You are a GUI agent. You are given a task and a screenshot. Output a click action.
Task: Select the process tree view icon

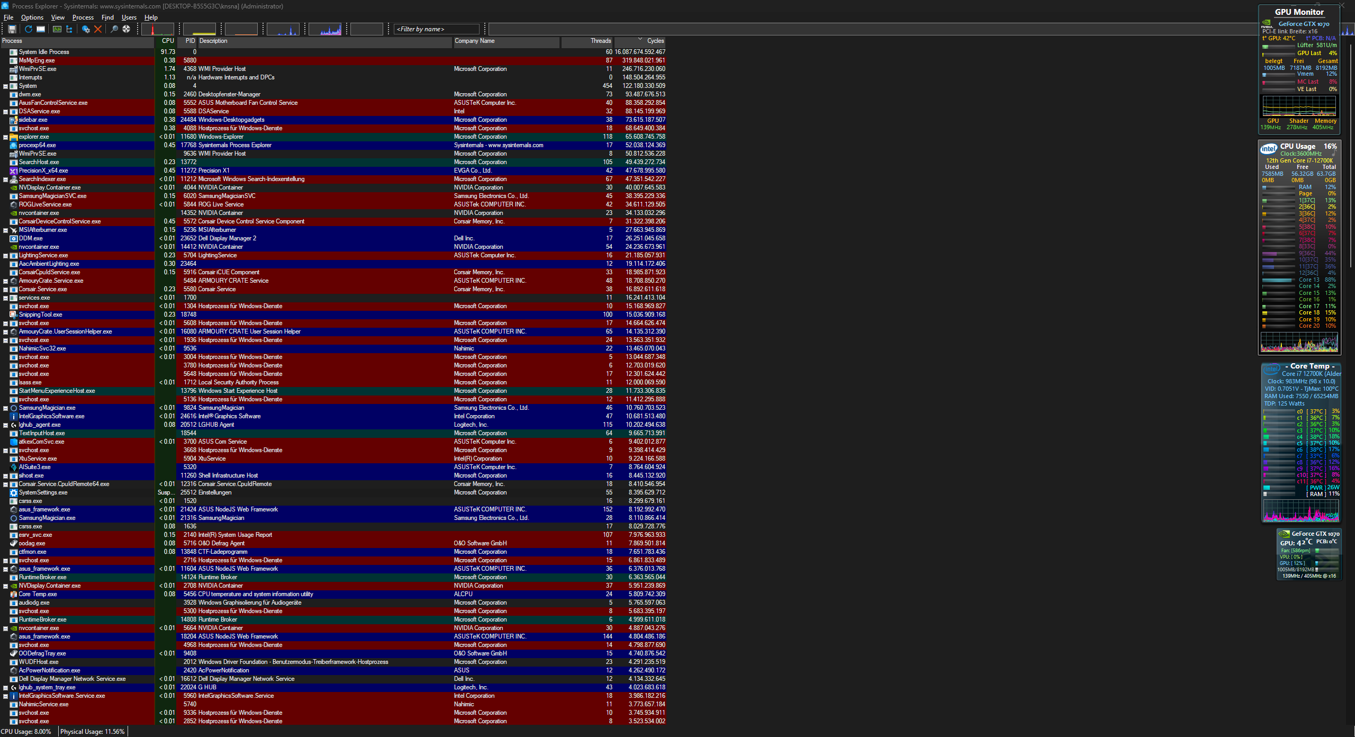coord(69,29)
